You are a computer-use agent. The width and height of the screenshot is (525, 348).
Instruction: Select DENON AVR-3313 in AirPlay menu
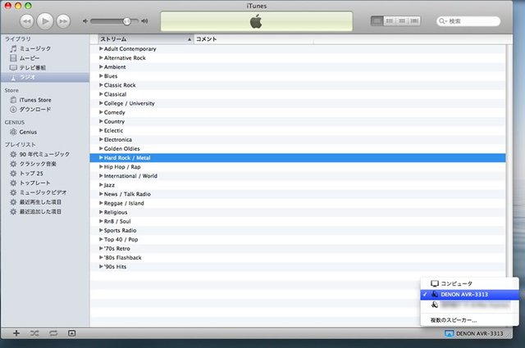(x=469, y=294)
